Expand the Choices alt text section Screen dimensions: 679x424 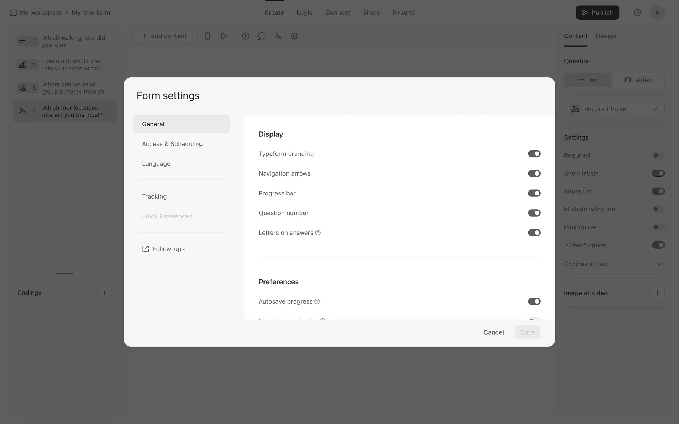[x=659, y=264]
